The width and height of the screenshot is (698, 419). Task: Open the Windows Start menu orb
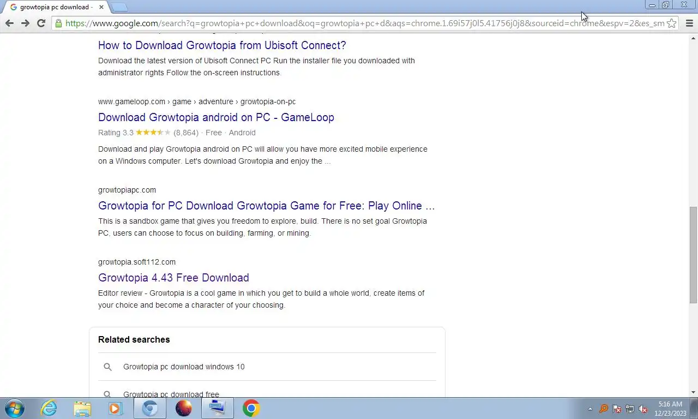(x=14, y=408)
